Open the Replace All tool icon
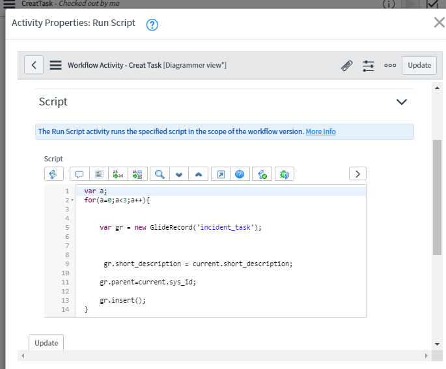 [x=137, y=174]
